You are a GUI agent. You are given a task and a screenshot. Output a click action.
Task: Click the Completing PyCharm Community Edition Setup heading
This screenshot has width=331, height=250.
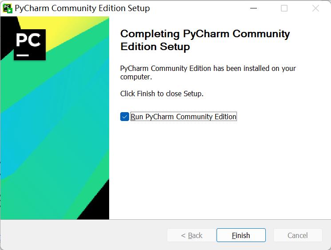click(205, 40)
